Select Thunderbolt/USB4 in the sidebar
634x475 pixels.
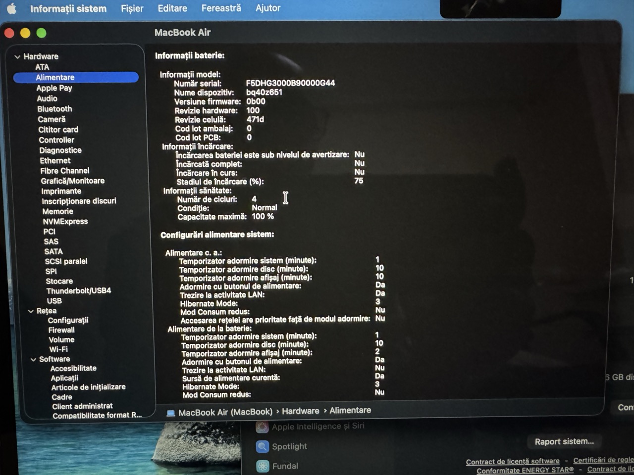tap(78, 290)
